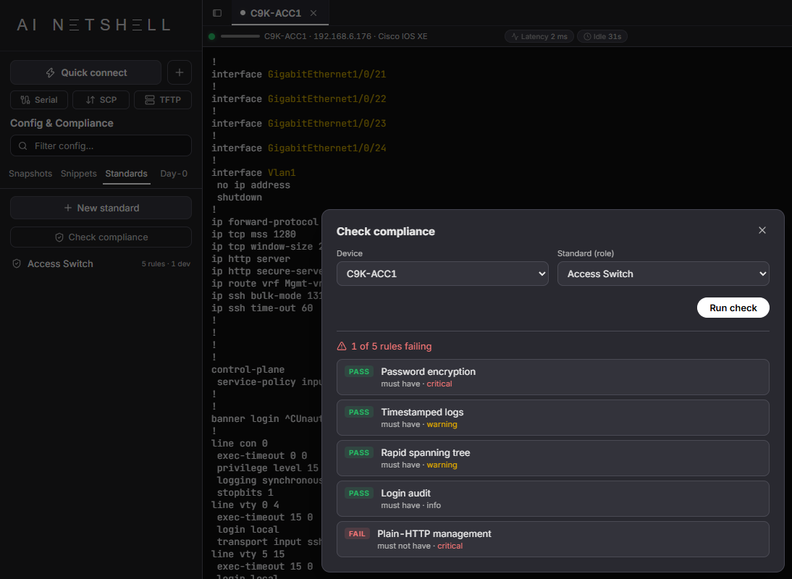Click the PASS badge on Login audit
Image resolution: width=792 pixels, height=579 pixels.
tap(359, 493)
